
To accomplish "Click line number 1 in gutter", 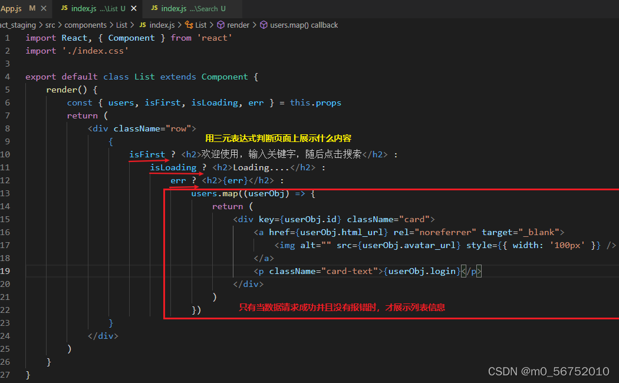I will (x=8, y=38).
